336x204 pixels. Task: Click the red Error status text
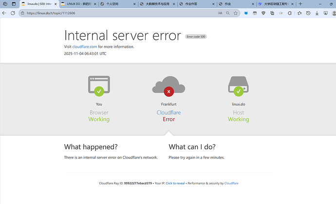[x=168, y=119]
